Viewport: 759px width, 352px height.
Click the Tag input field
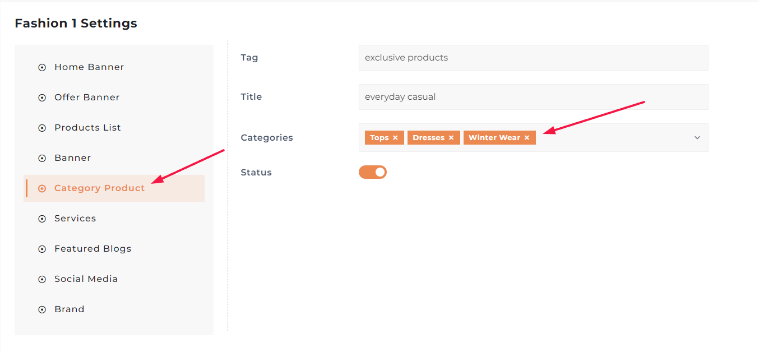click(x=533, y=58)
